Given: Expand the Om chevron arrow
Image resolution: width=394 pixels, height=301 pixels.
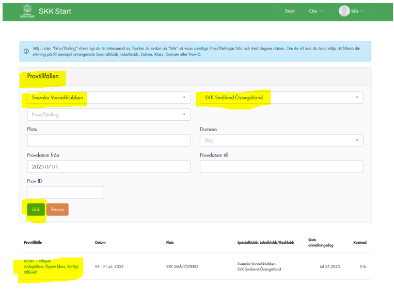Looking at the screenshot, I should click(x=322, y=11).
